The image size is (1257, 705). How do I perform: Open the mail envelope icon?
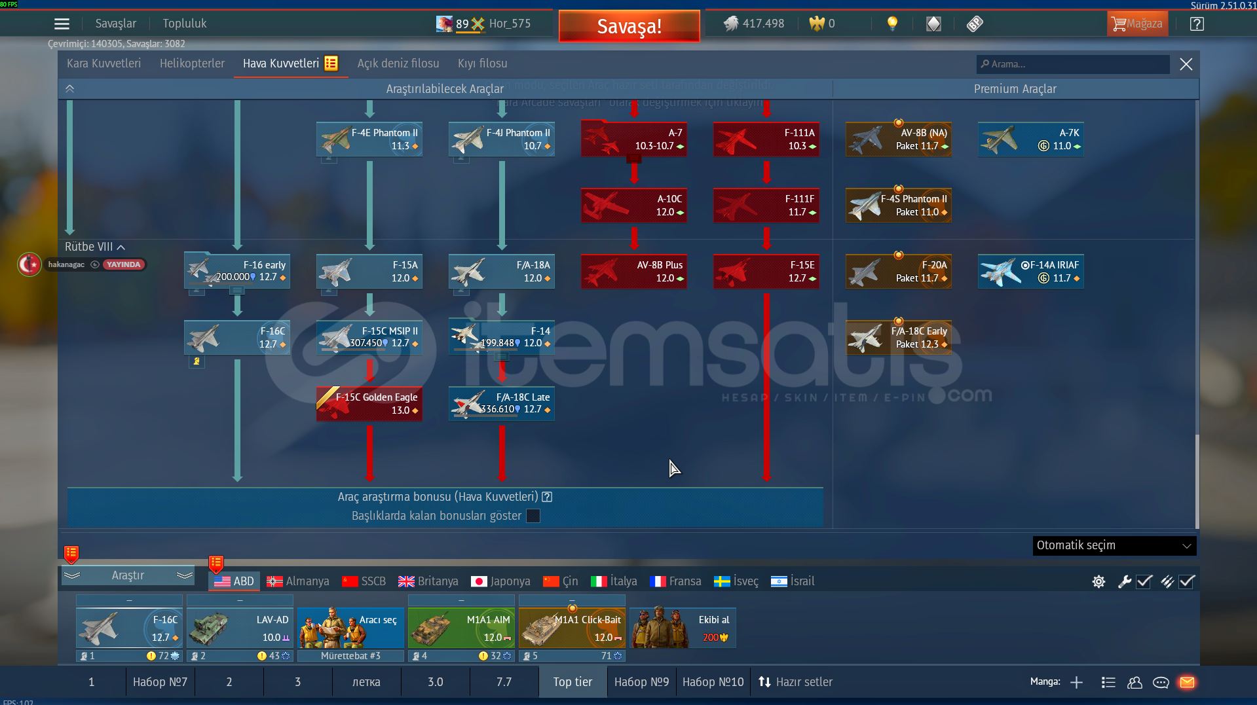1187,682
